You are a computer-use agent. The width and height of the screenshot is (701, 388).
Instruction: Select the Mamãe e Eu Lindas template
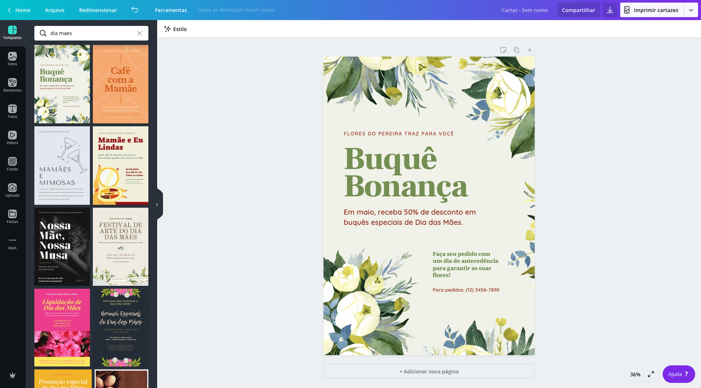tap(121, 165)
